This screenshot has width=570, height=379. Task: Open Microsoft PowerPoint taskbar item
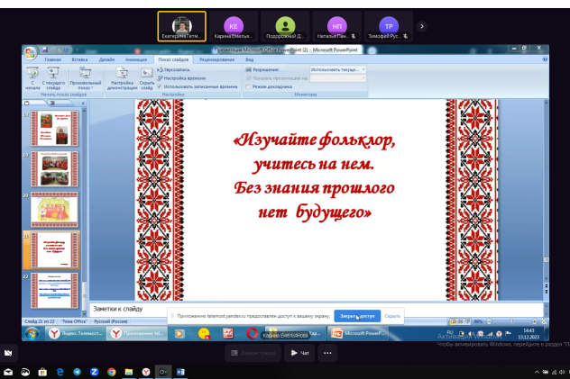pyautogui.click(x=358, y=333)
